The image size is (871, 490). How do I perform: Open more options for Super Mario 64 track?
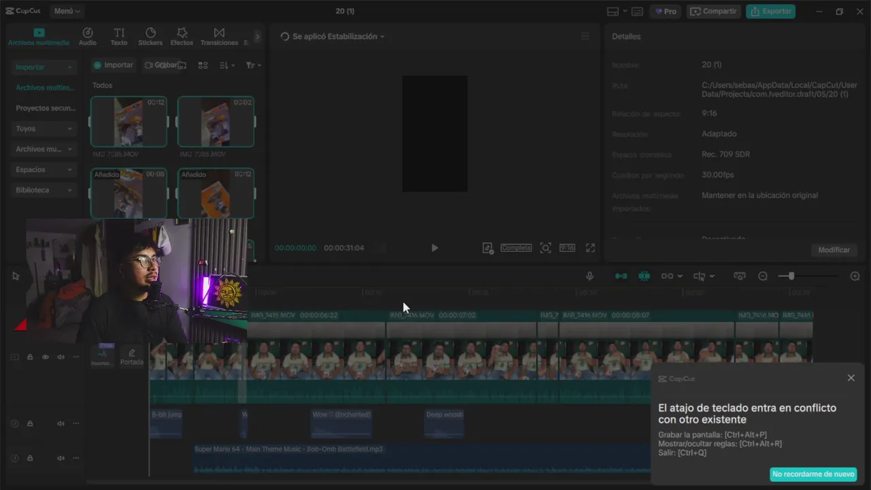(76, 458)
